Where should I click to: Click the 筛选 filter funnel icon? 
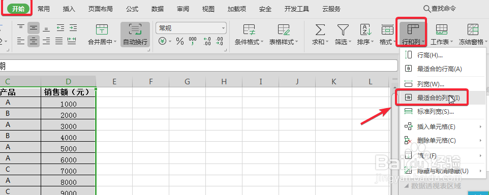343,29
